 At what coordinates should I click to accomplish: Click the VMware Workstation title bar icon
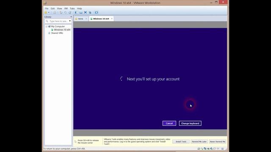click(45, 3)
